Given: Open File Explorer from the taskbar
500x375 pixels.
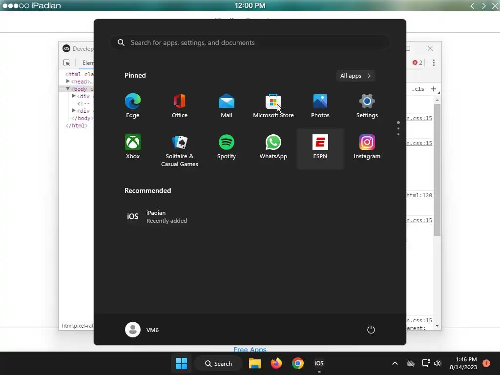Looking at the screenshot, I should (x=255, y=363).
